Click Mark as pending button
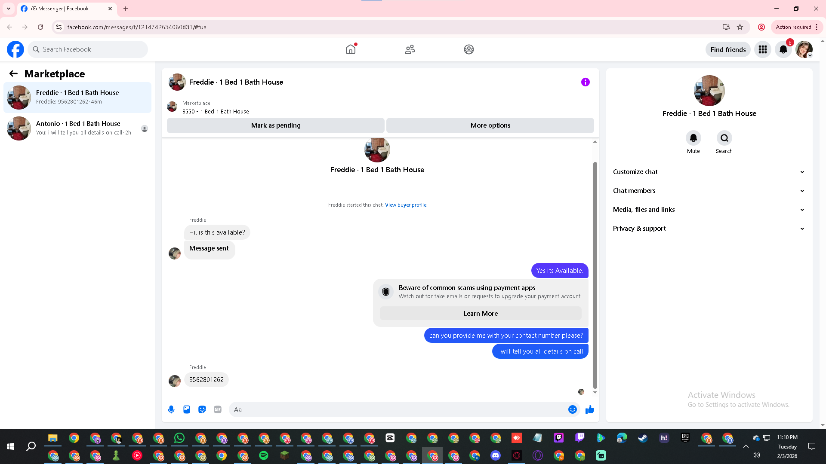The image size is (826, 464). (x=276, y=125)
